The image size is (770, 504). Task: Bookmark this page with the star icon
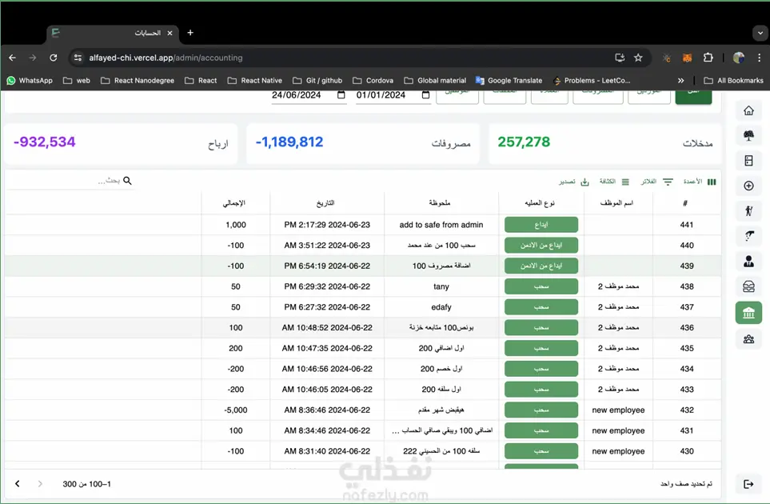(x=638, y=58)
